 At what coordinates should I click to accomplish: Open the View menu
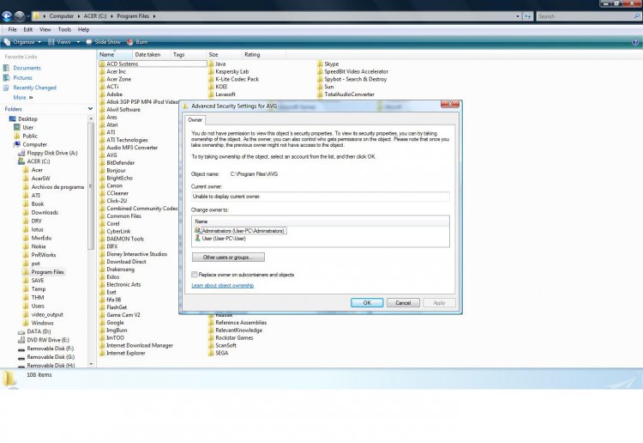[45, 29]
